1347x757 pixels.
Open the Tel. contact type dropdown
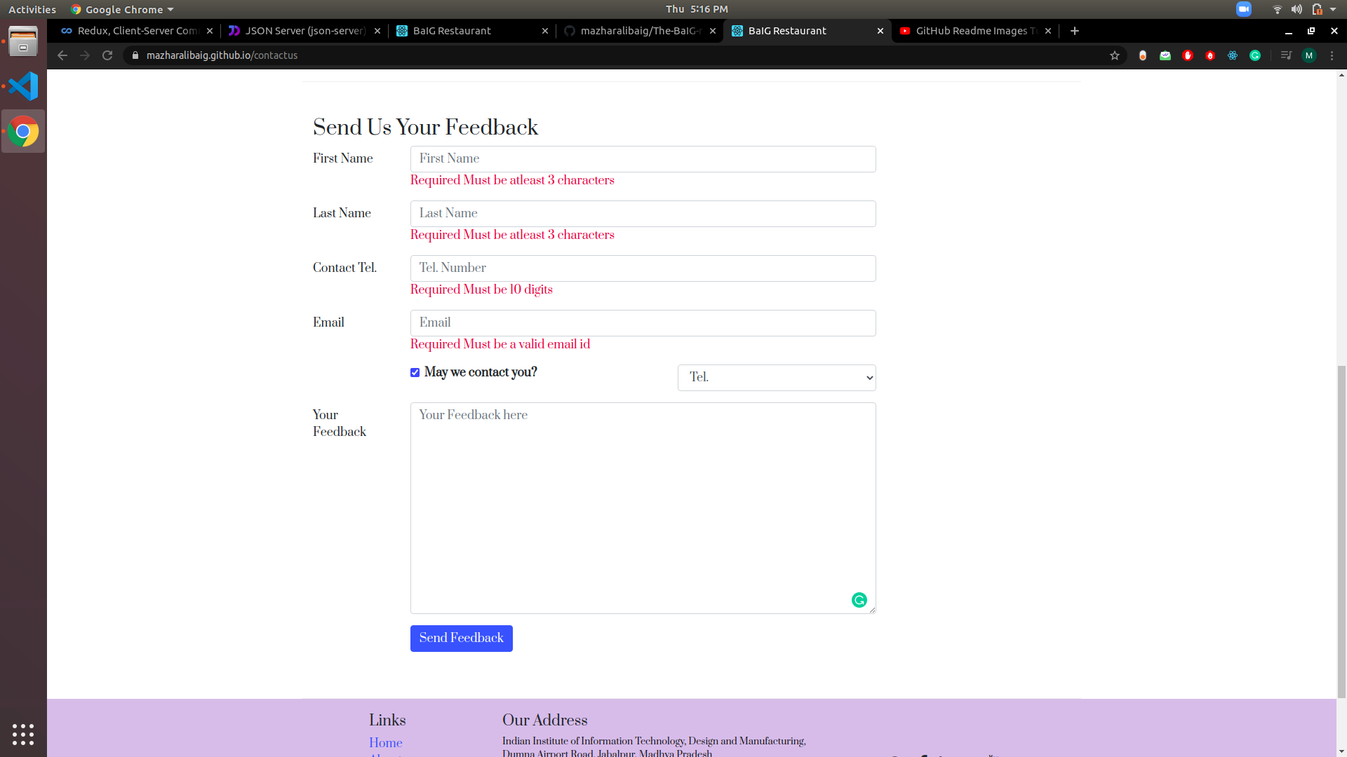(777, 378)
